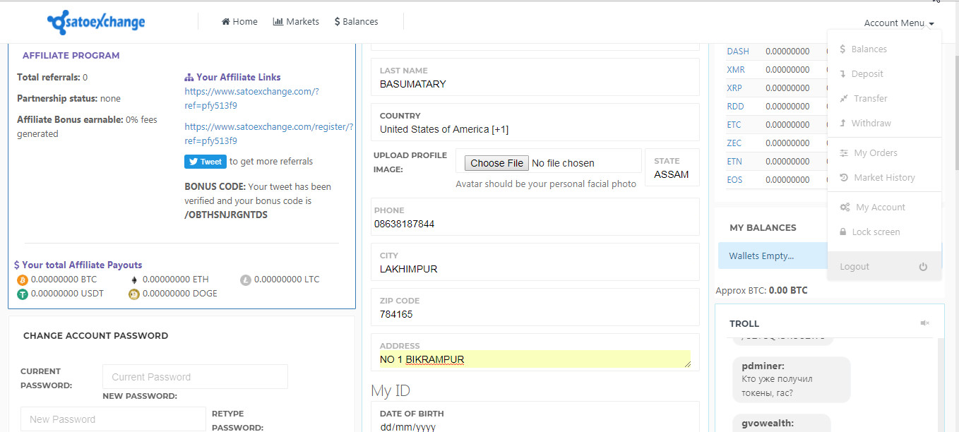This screenshot has height=432, width=959.
Task: Open the XRP coin link
Action: tap(734, 88)
